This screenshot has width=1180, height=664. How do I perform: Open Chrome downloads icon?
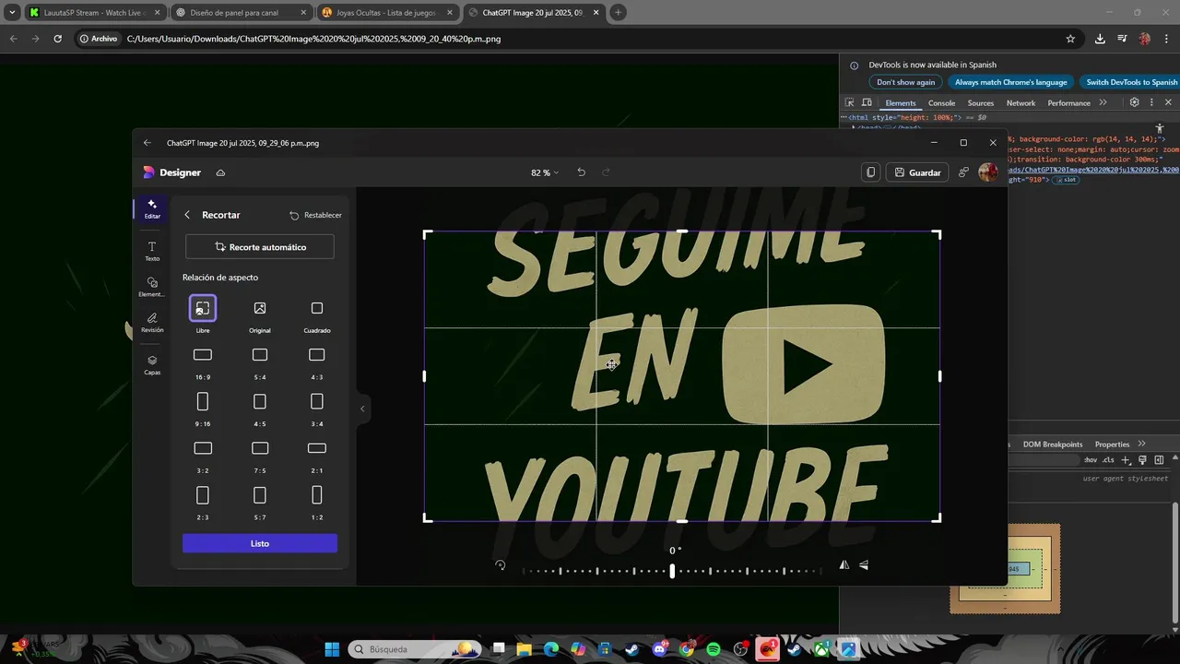[1100, 39]
